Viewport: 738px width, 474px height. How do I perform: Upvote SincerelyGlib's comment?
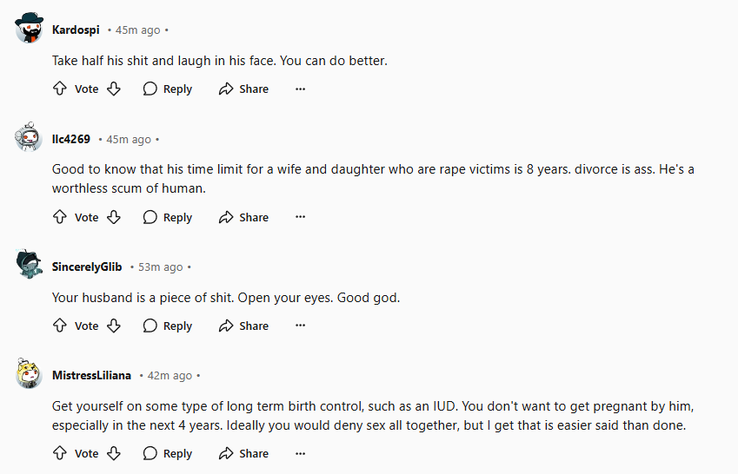(x=60, y=326)
